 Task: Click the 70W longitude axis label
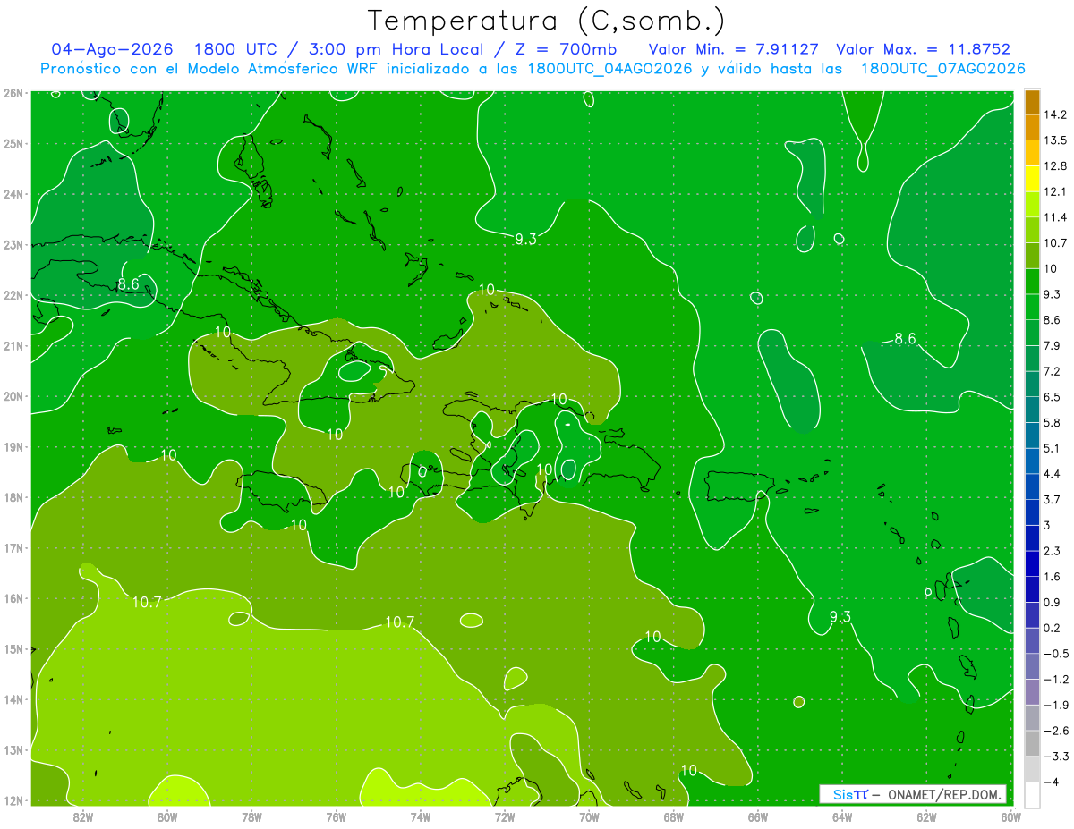(589, 816)
